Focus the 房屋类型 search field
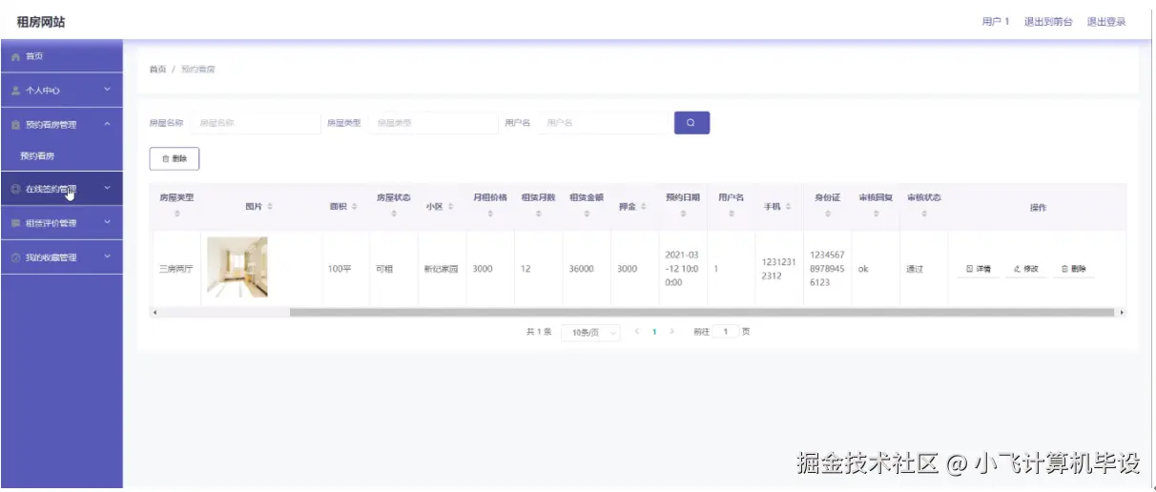 point(432,123)
